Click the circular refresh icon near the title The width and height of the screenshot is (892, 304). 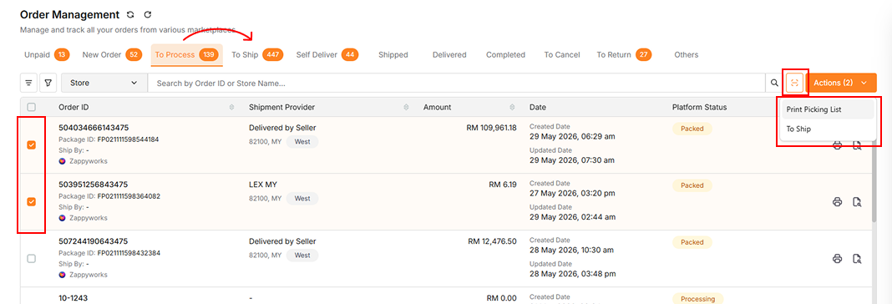pyautogui.click(x=148, y=15)
